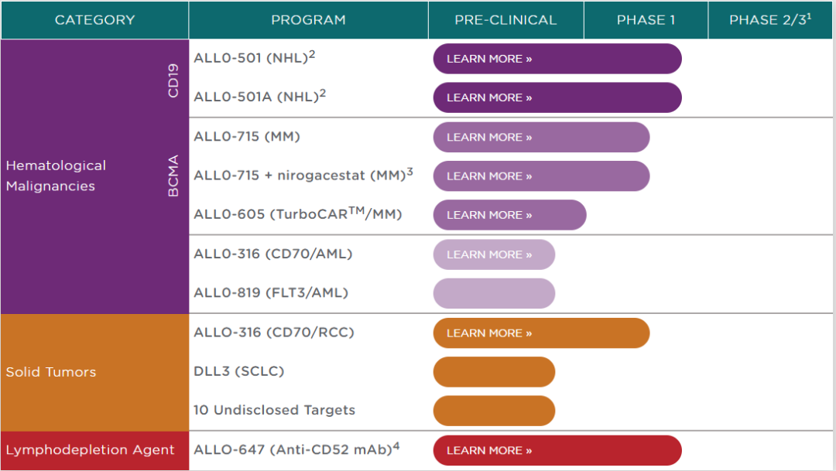The height and width of the screenshot is (471, 836).
Task: Select the CATEGORY column header
Action: (94, 20)
